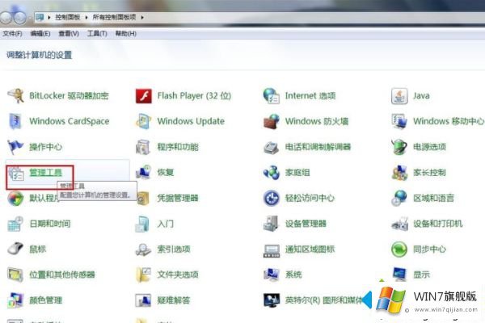Click the 入门 icon
Screen dimensions: 485x323
pos(144,224)
